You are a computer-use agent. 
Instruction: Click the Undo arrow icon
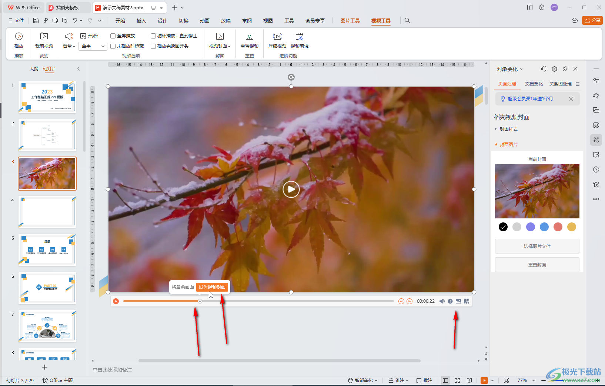click(75, 20)
